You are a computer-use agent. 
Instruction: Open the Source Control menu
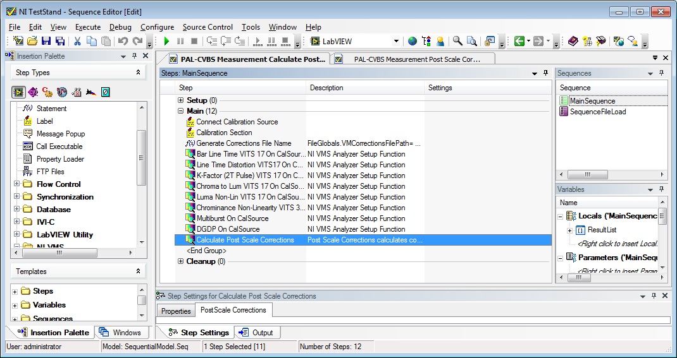(208, 27)
